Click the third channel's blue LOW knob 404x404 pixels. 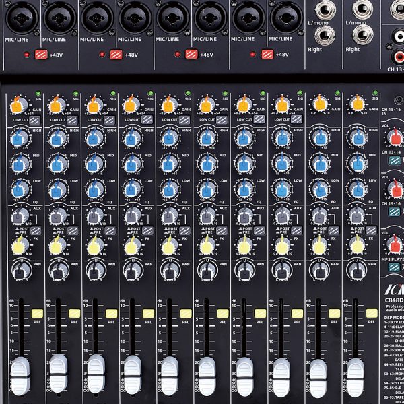pos(95,189)
